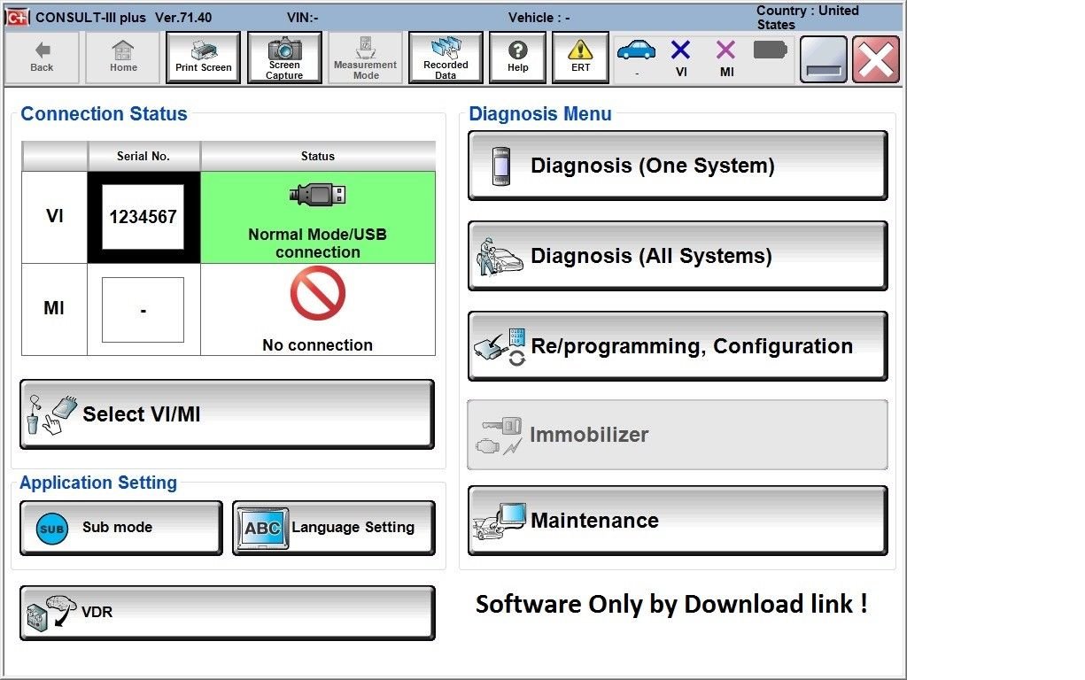
Task: Open the Maintenance menu
Action: click(x=678, y=521)
